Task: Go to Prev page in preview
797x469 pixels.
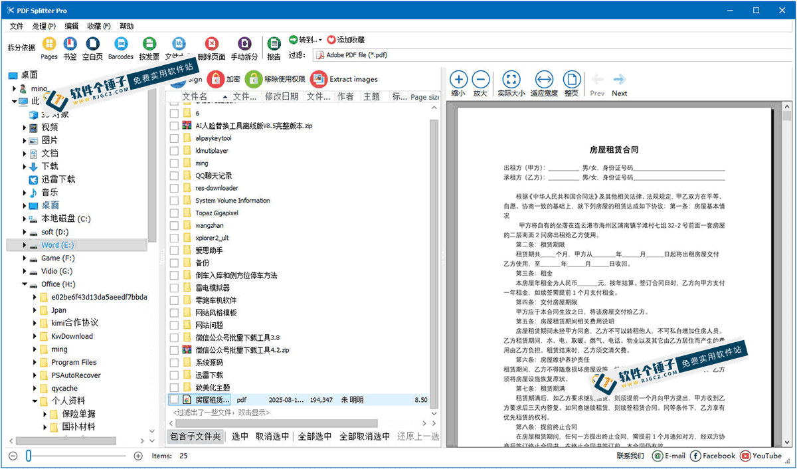Action: click(597, 83)
